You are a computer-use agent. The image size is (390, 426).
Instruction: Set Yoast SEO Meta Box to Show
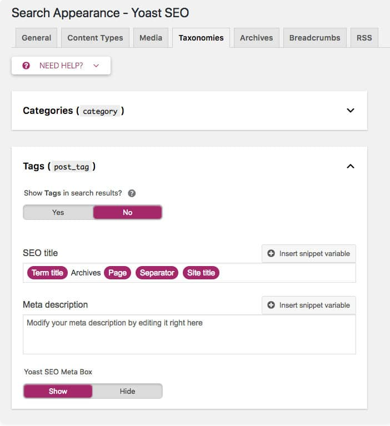(58, 391)
